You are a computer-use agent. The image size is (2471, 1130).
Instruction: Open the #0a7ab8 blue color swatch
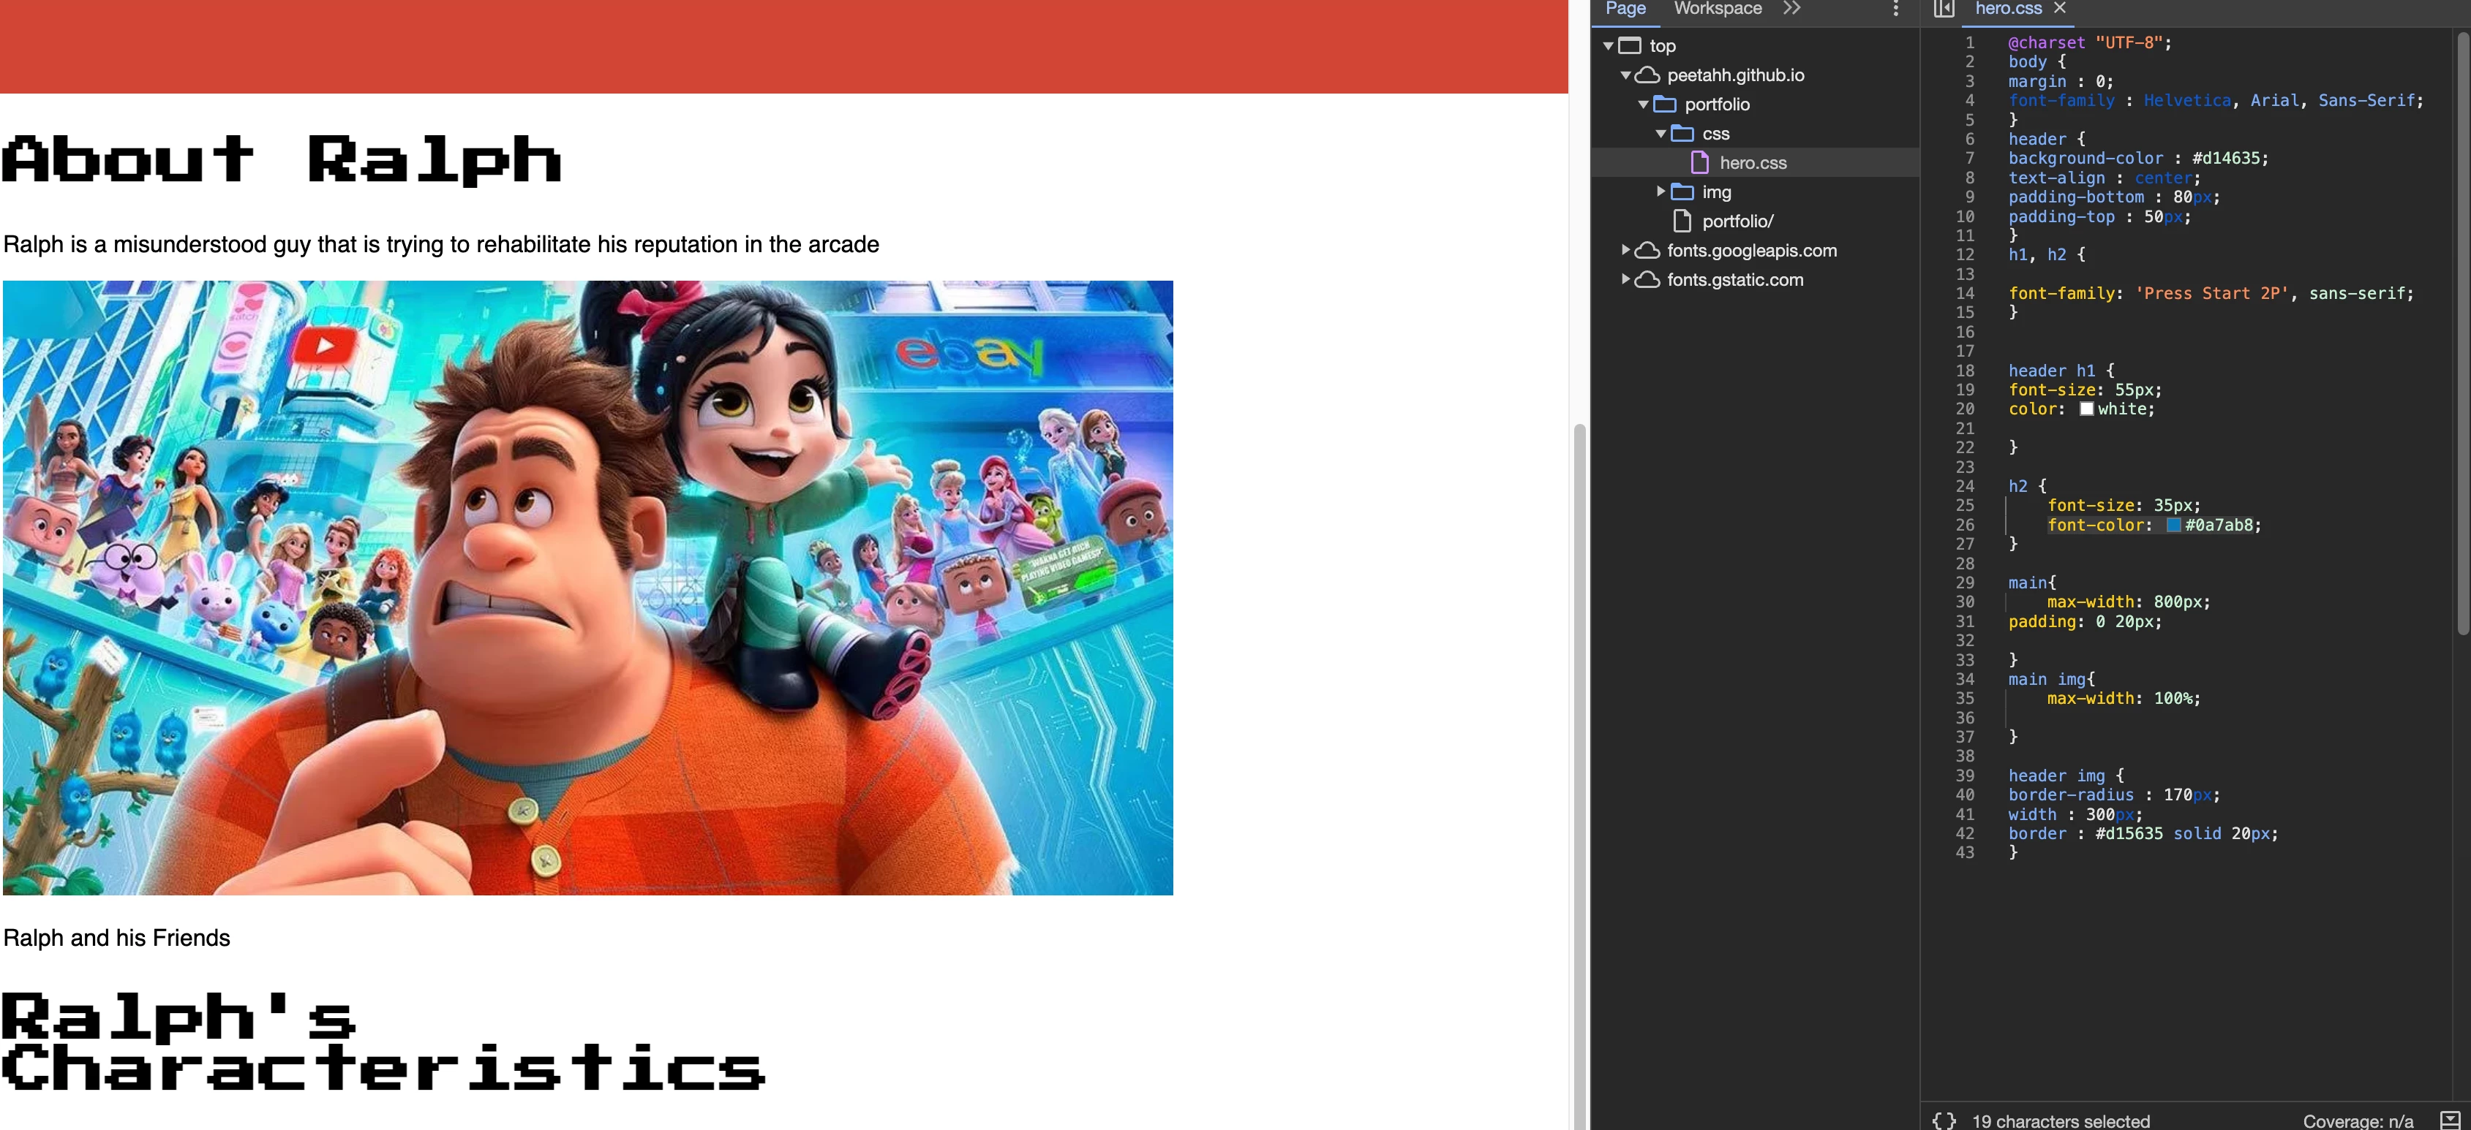tap(2173, 526)
